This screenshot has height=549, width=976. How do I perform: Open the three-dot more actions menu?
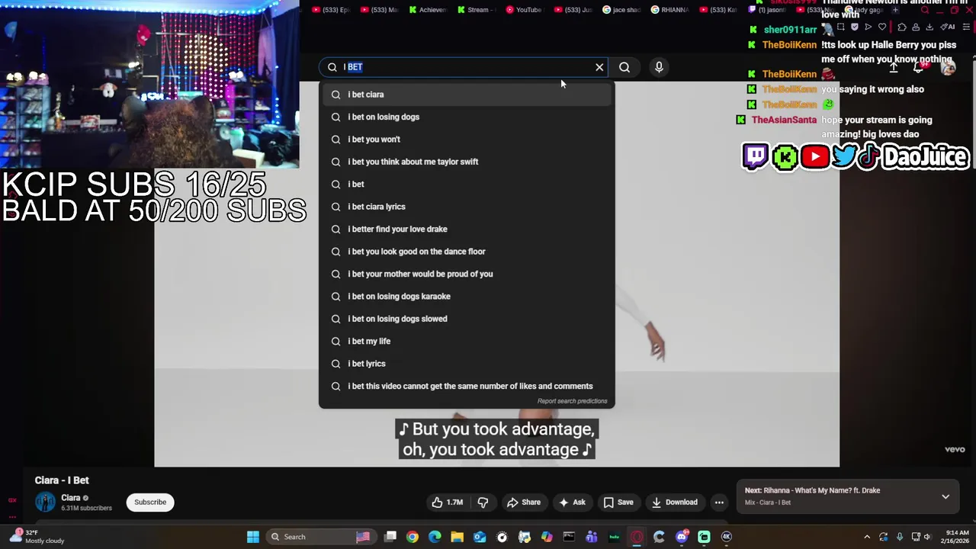coord(719,502)
